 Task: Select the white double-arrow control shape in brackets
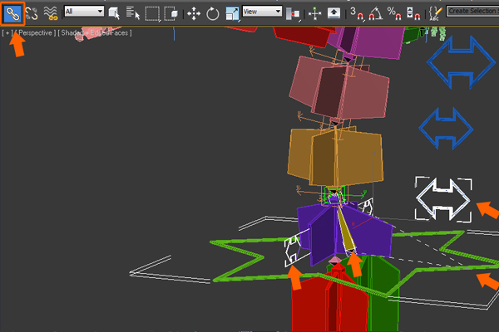443,199
